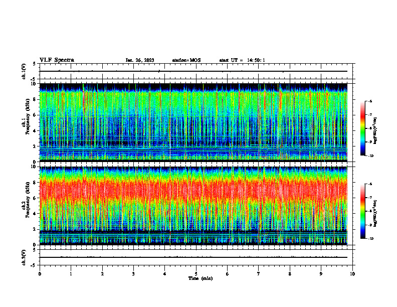Click '-10' on the ch.2 color scale
The image size is (397, 307).
coord(370,239)
